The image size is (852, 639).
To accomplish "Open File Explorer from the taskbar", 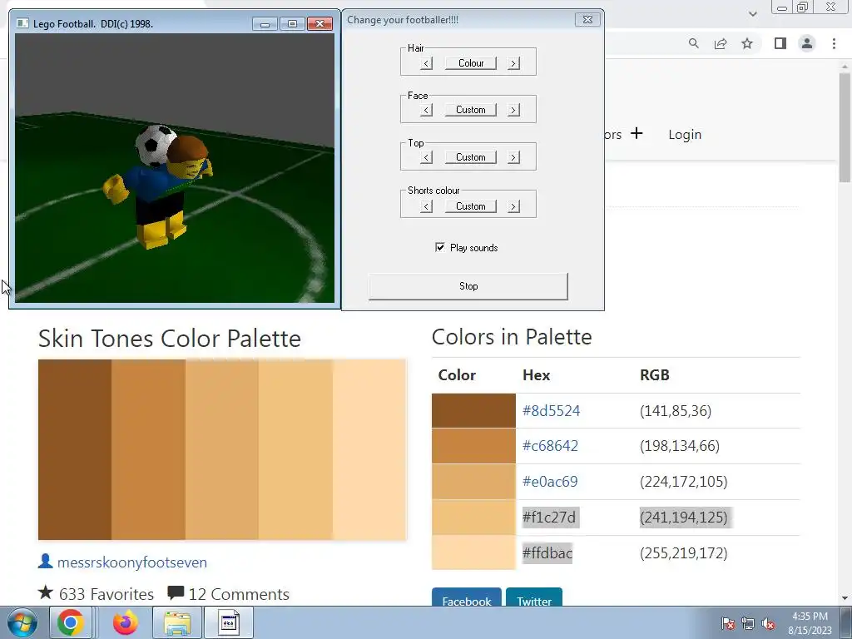I will pos(177,622).
